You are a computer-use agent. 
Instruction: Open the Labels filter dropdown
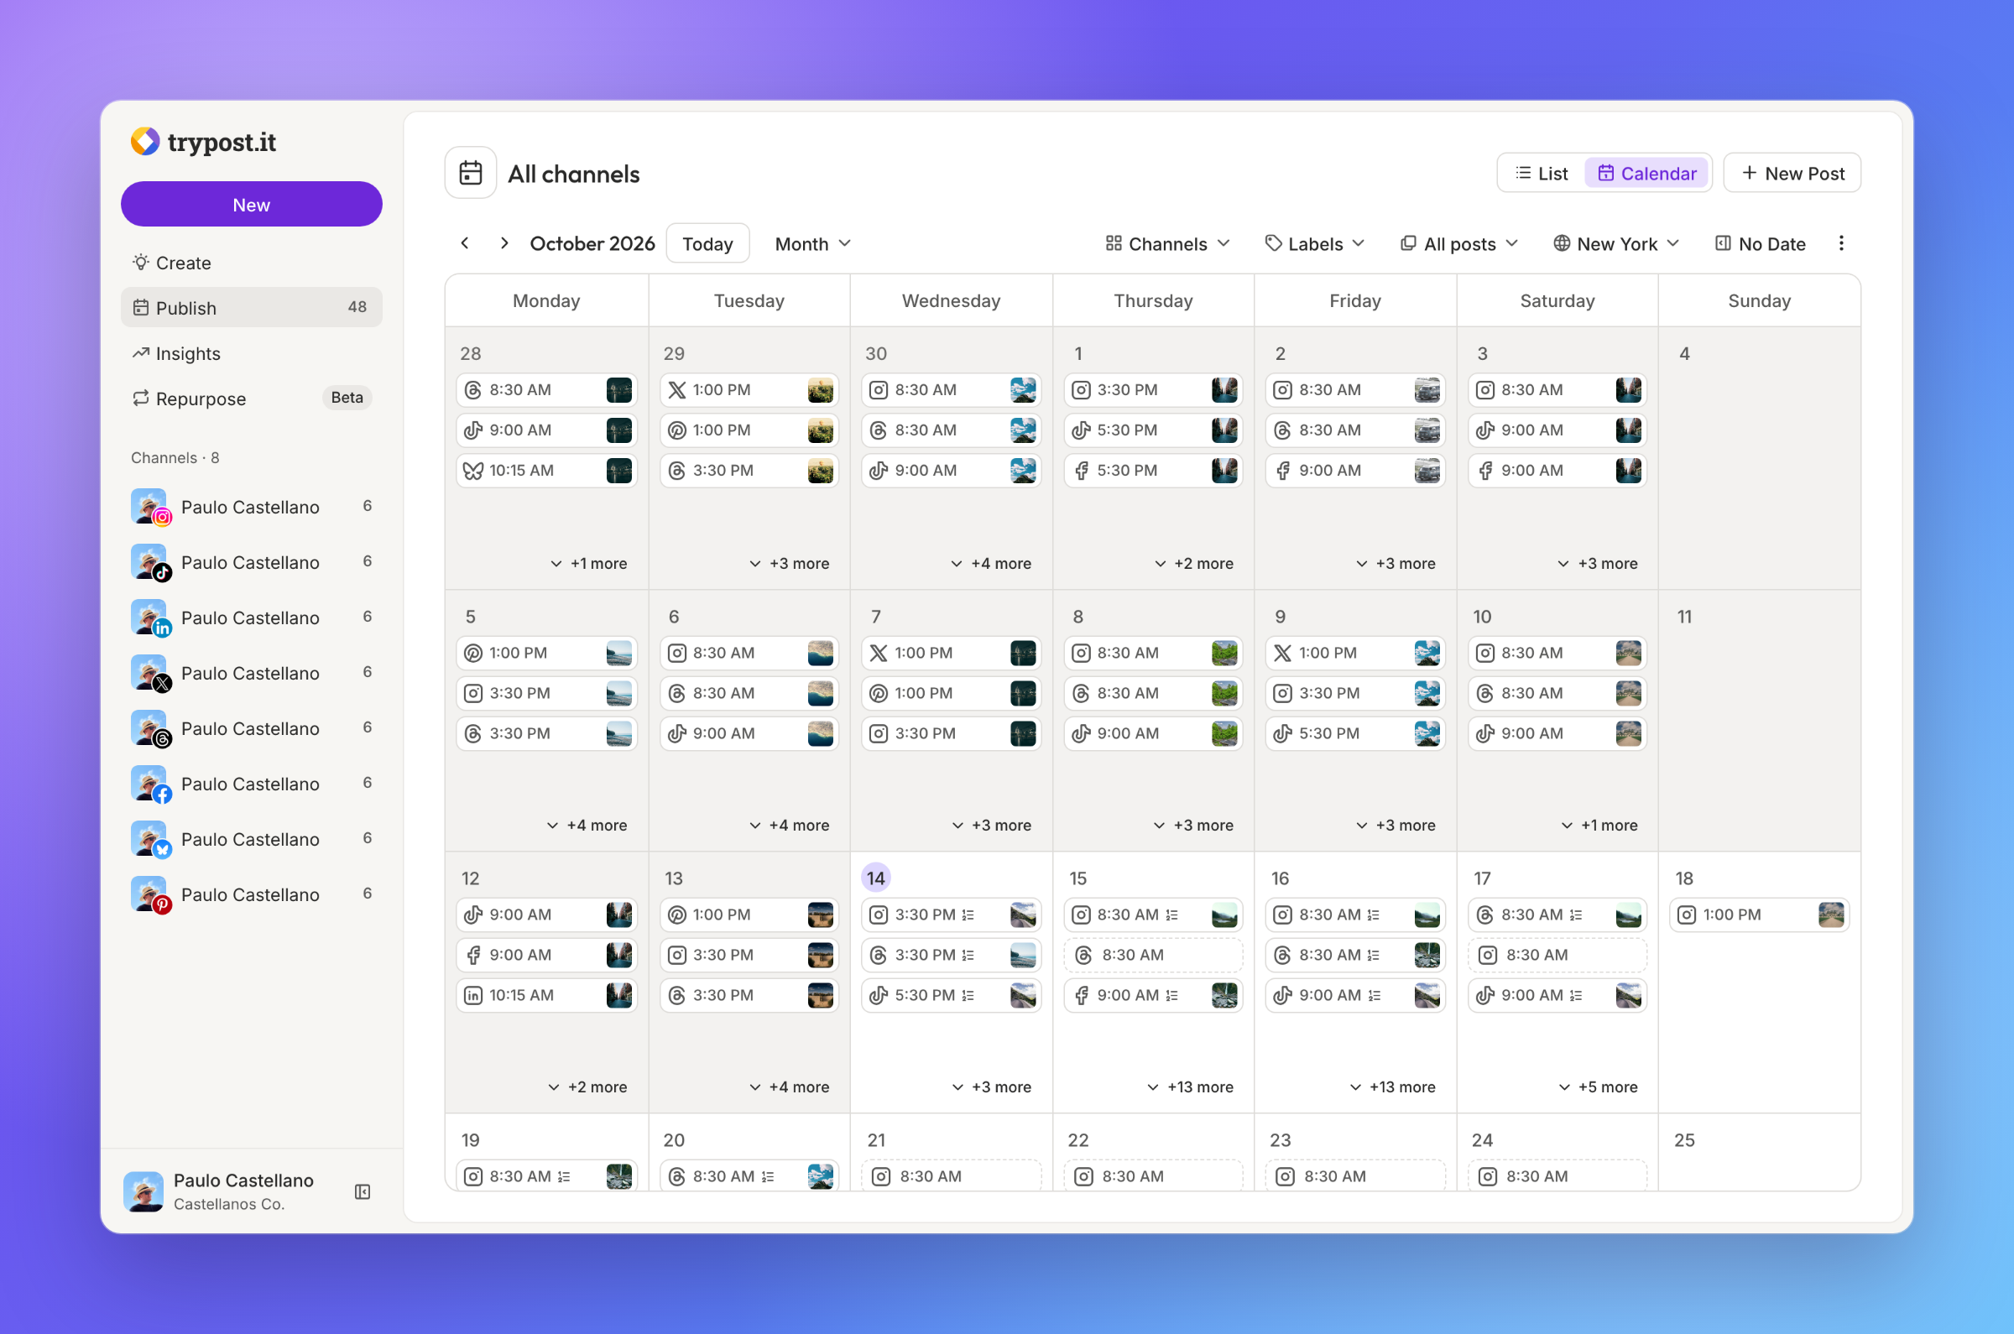1315,244
